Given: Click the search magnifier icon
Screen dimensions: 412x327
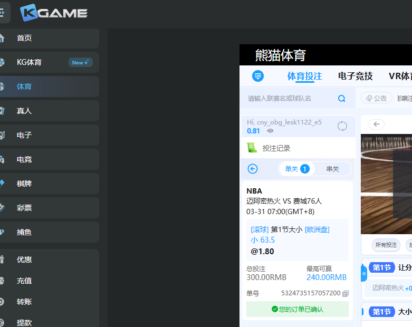Looking at the screenshot, I should [341, 99].
